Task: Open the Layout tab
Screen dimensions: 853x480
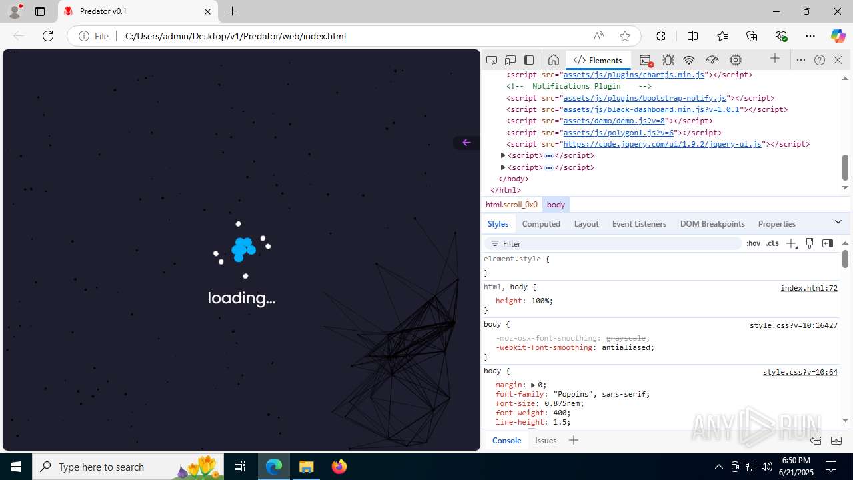Action: (586, 224)
